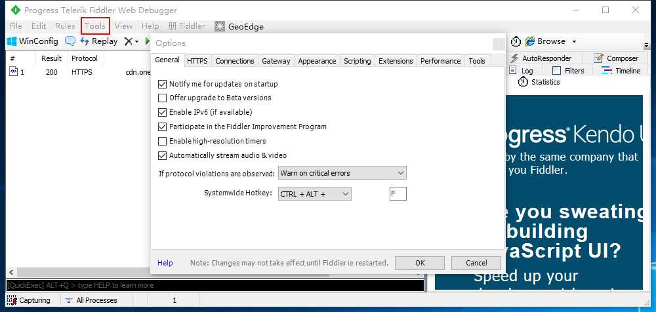Open Systemwide Hotkey modifier dropdown
The height and width of the screenshot is (312, 656).
[x=315, y=193]
